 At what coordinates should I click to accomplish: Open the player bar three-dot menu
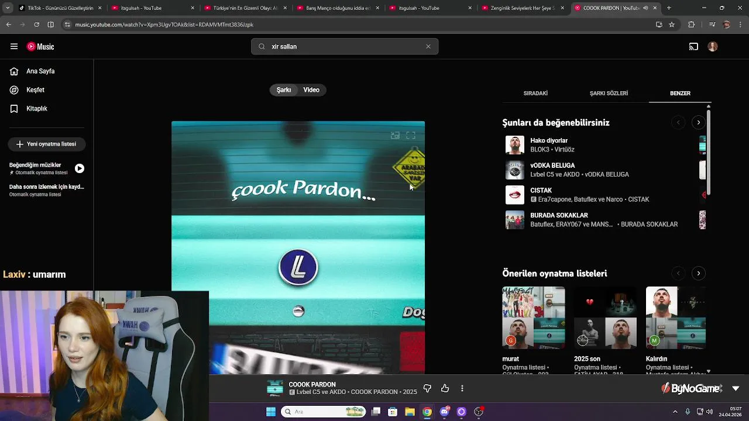pyautogui.click(x=462, y=389)
